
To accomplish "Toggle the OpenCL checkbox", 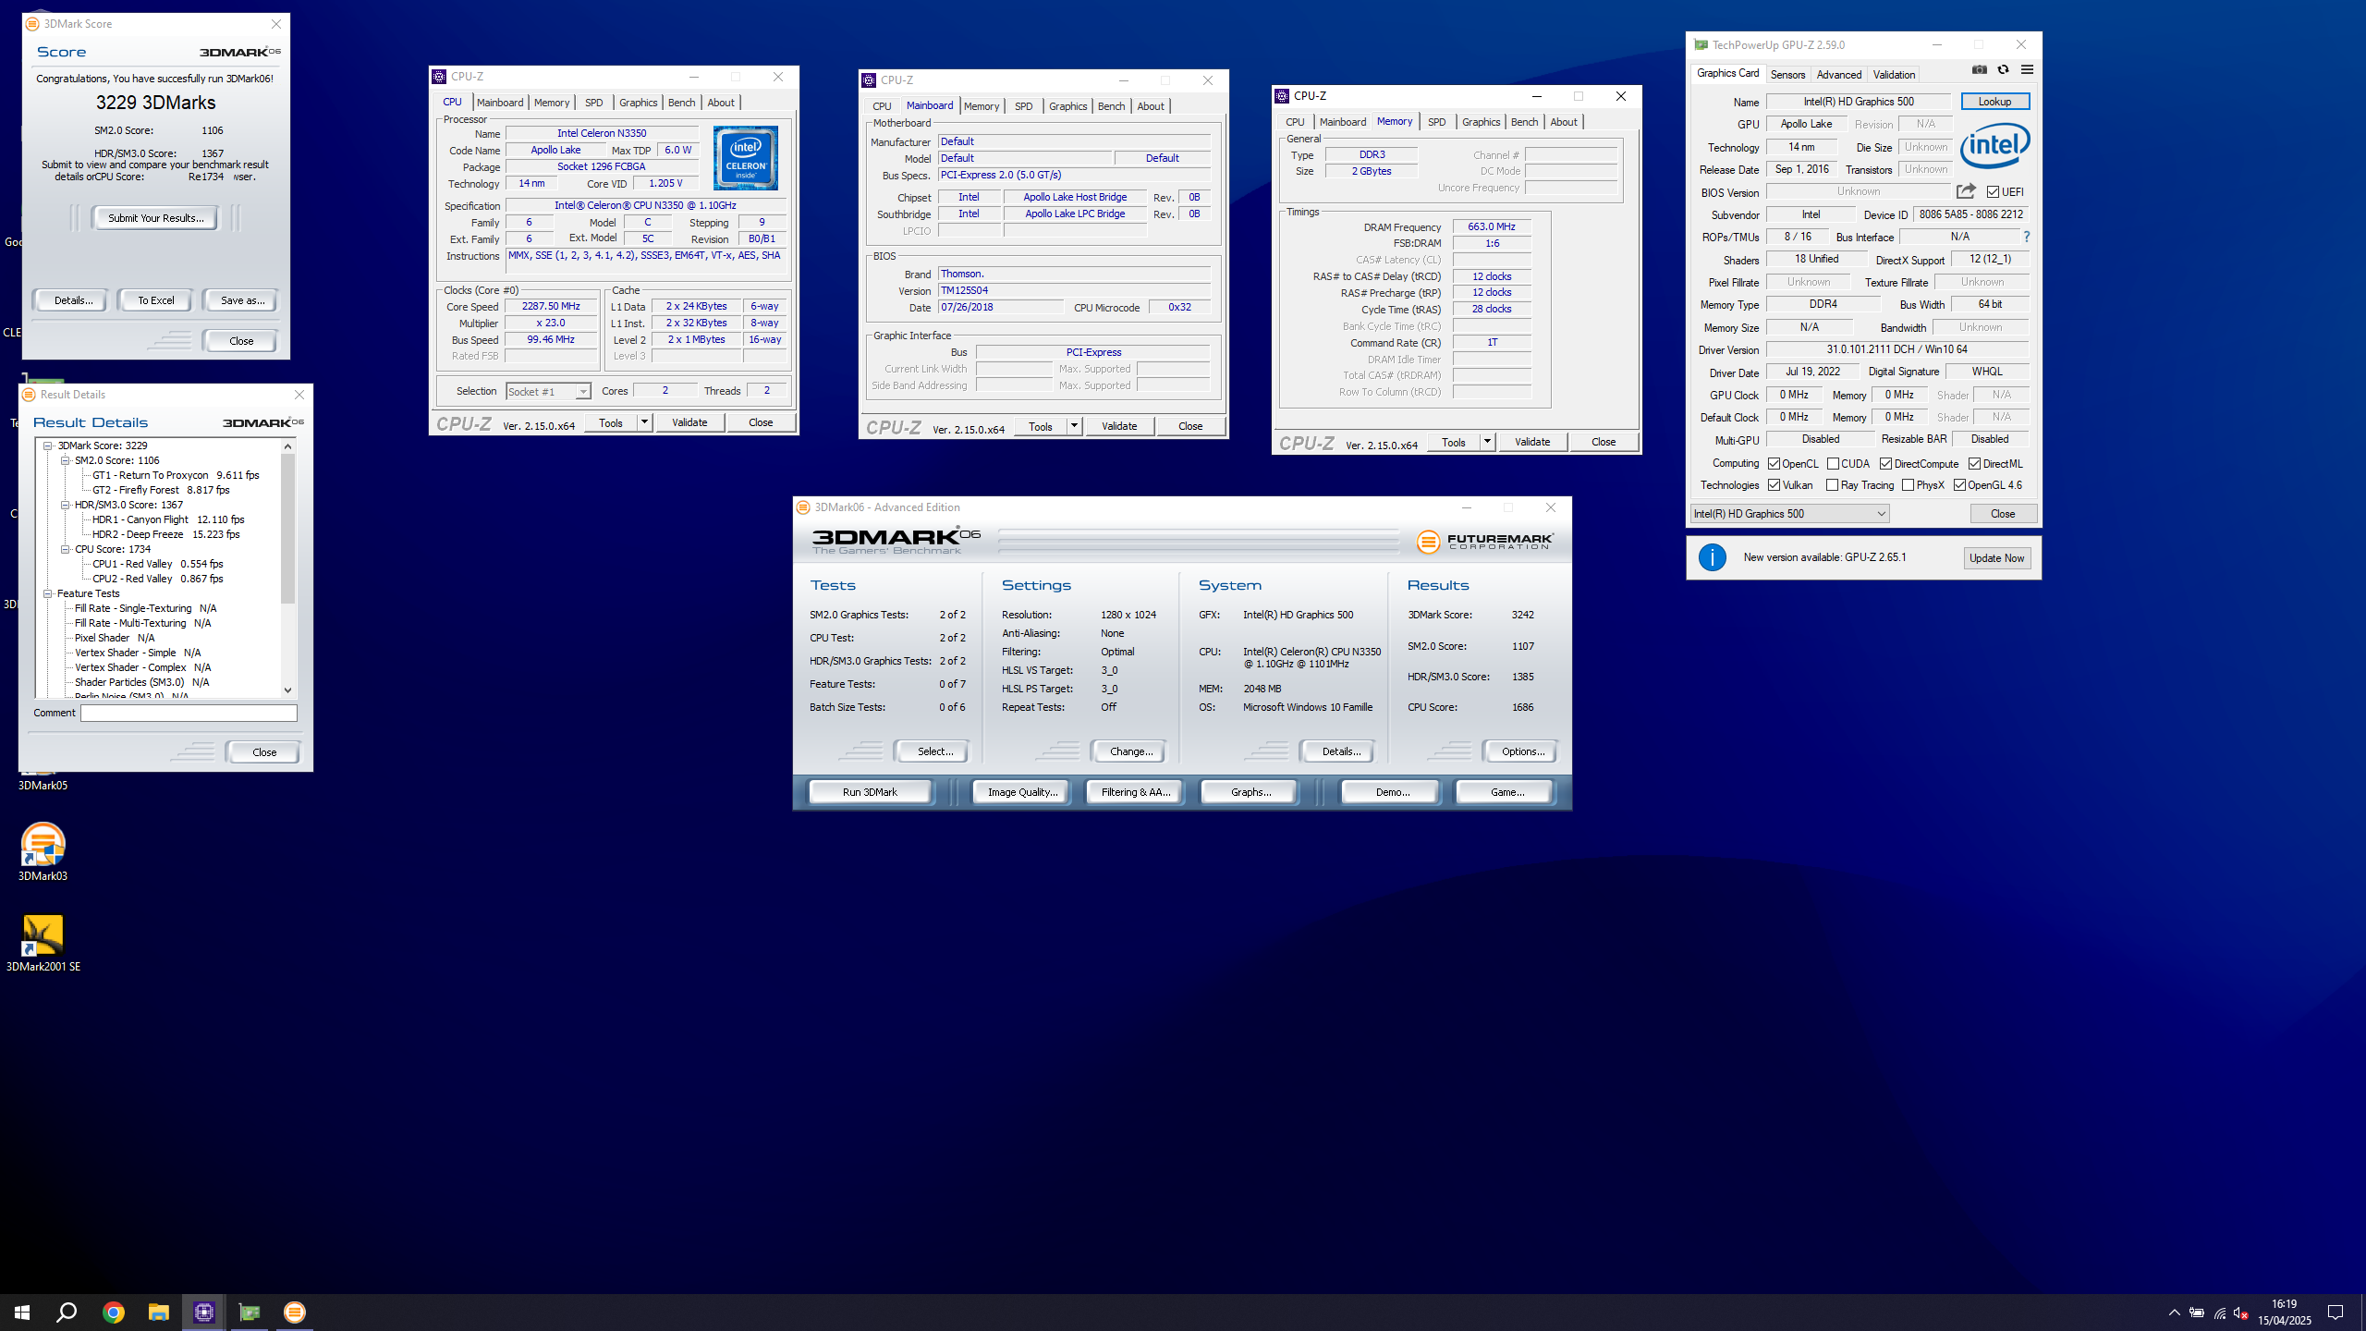I will click(x=1774, y=464).
